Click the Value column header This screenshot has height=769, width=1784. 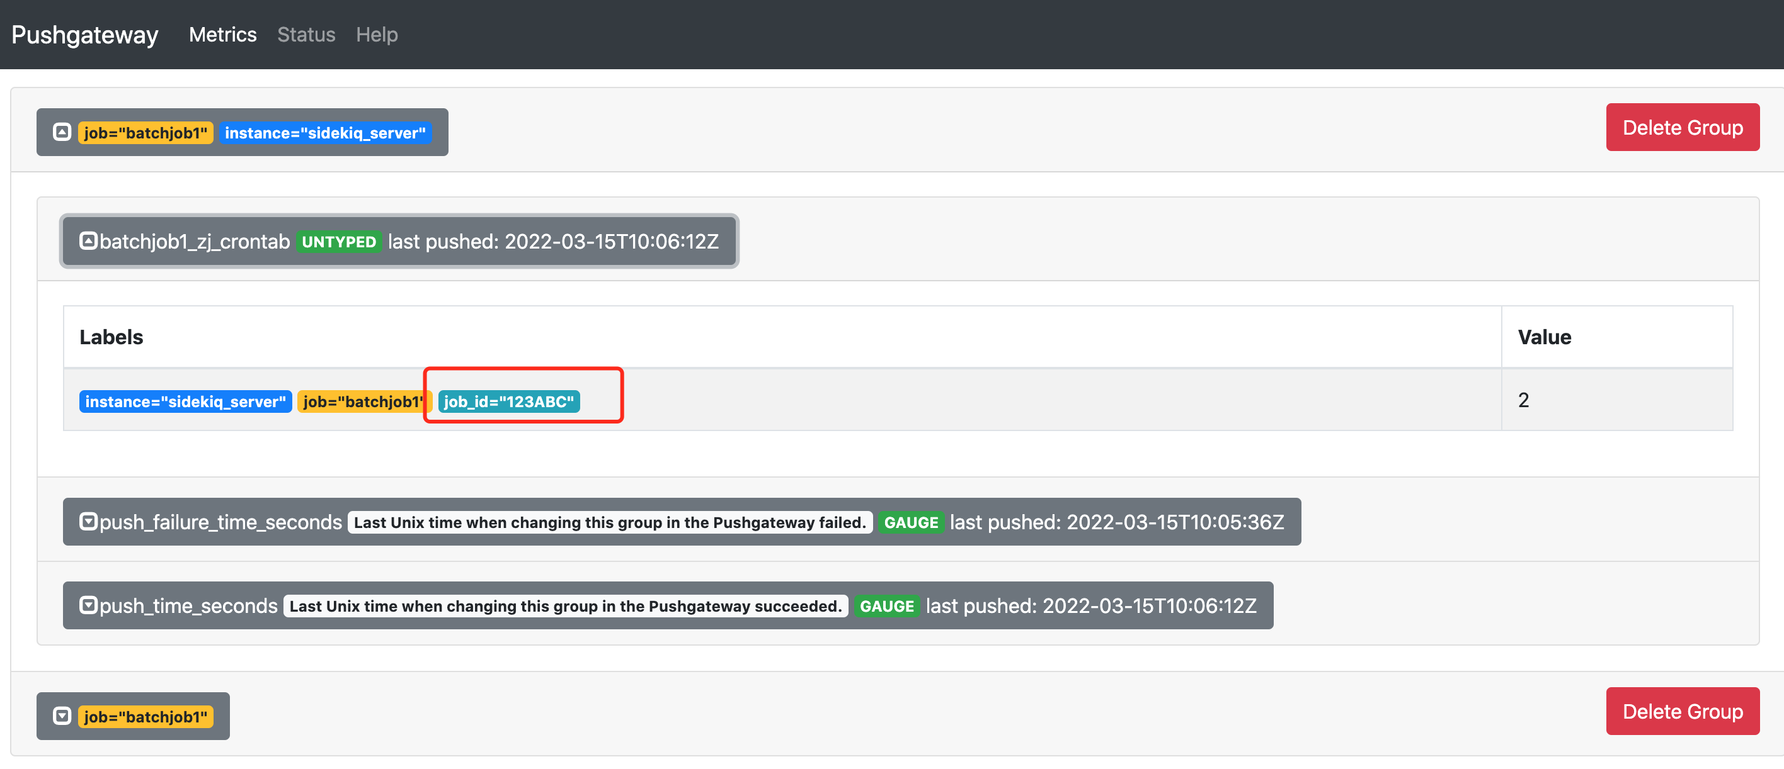1545,337
